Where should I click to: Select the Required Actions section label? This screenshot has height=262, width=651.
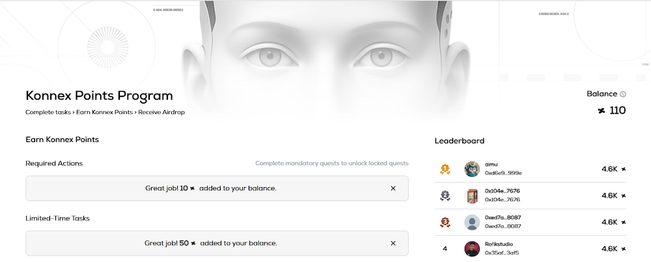click(54, 164)
